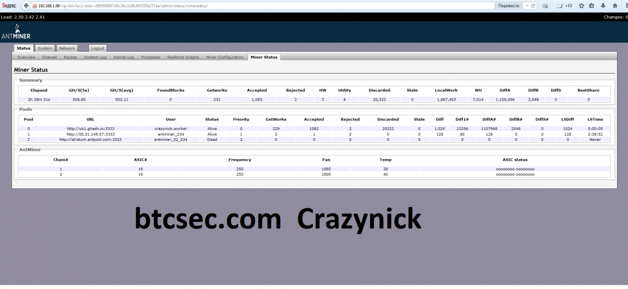Open the Routes sub-tab
Screen dimensions: 628x289
pos(71,57)
